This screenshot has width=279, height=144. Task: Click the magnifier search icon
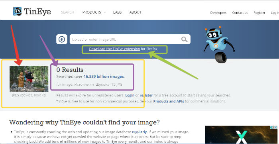pyautogui.click(x=184, y=39)
